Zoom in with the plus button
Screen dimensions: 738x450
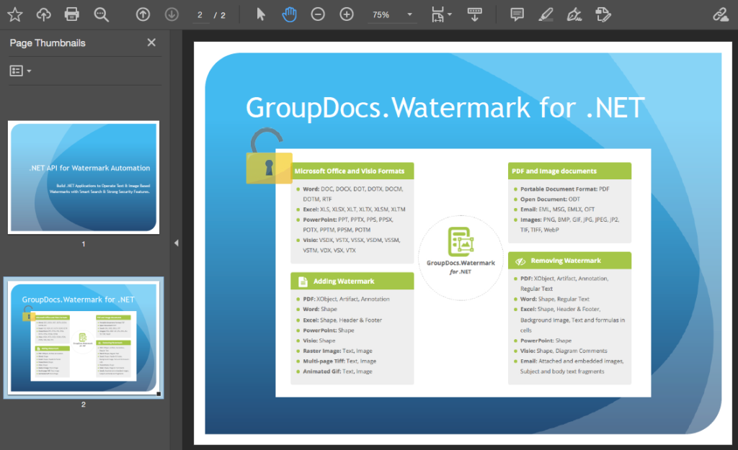pos(347,14)
